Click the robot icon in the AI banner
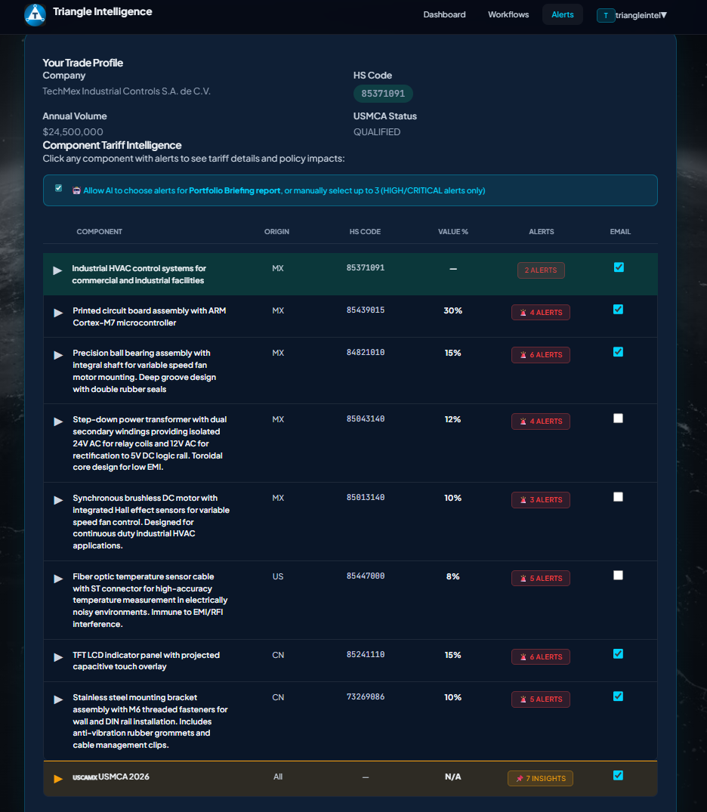 76,190
